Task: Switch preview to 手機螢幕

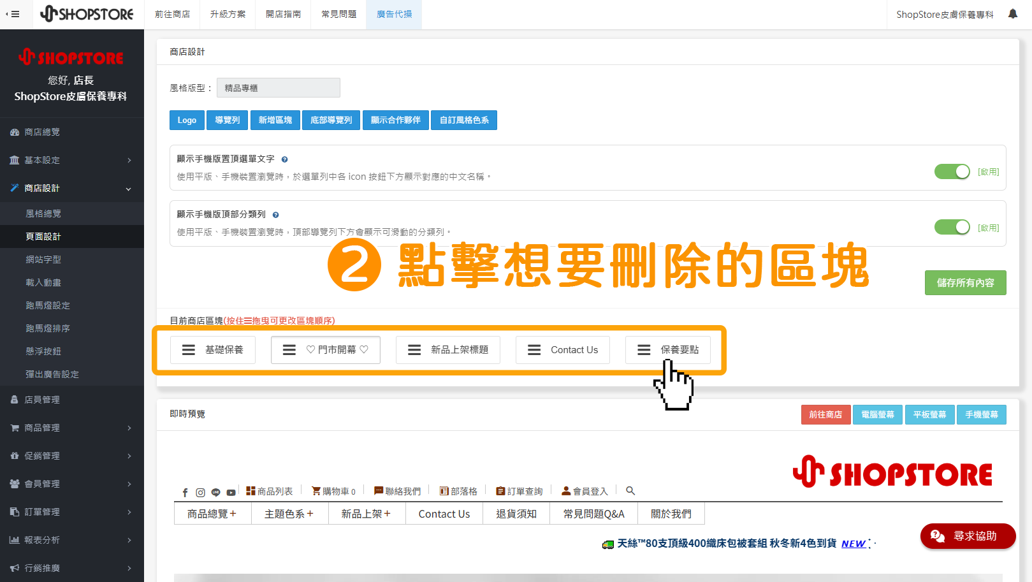Action: coord(981,414)
